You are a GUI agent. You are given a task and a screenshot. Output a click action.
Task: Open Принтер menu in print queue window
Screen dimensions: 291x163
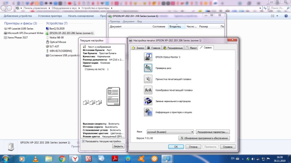click(x=115, y=21)
